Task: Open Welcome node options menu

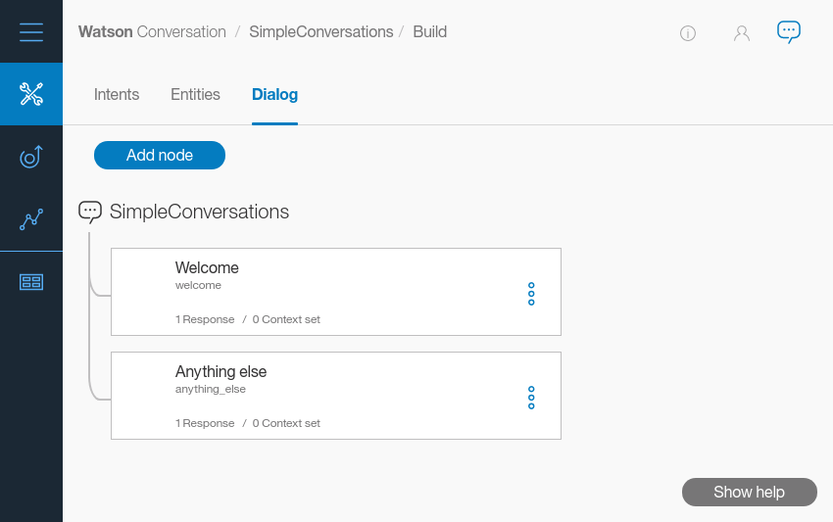Action: (531, 294)
